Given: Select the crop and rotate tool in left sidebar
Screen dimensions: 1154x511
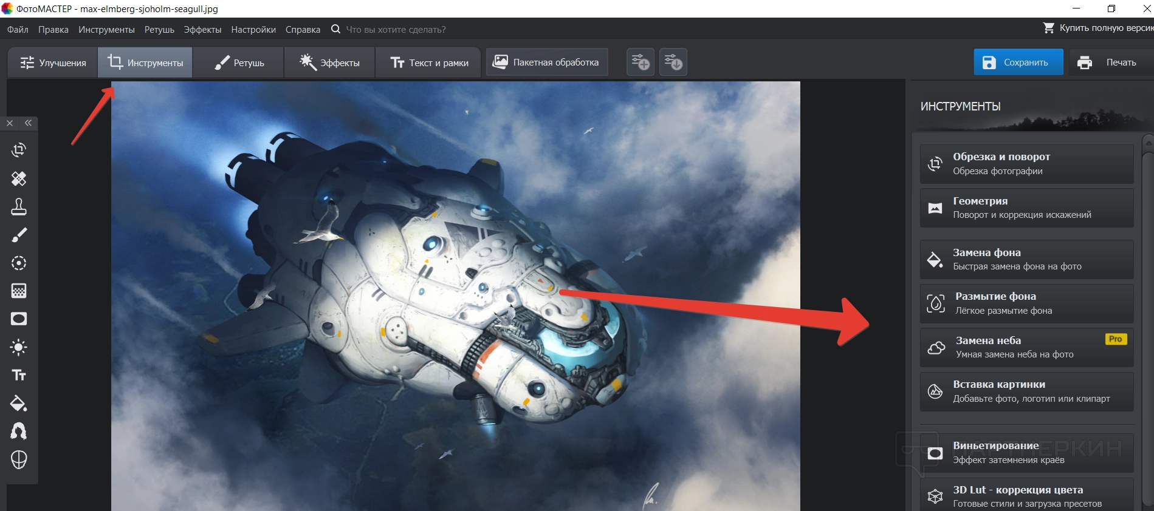Looking at the screenshot, I should (19, 150).
